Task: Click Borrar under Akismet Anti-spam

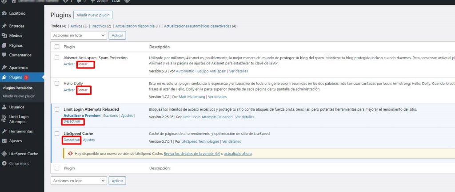Action: coord(83,64)
